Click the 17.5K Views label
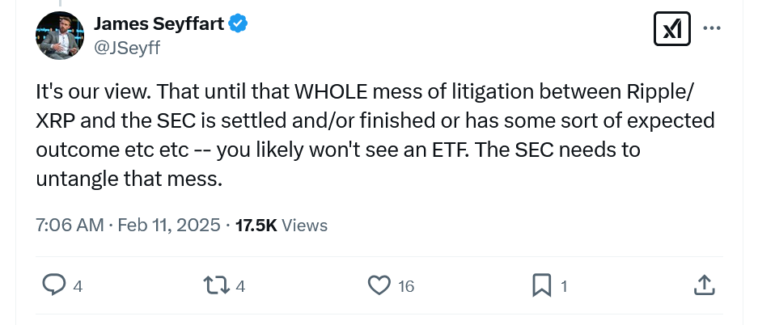This screenshot has width=758, height=325. [282, 225]
